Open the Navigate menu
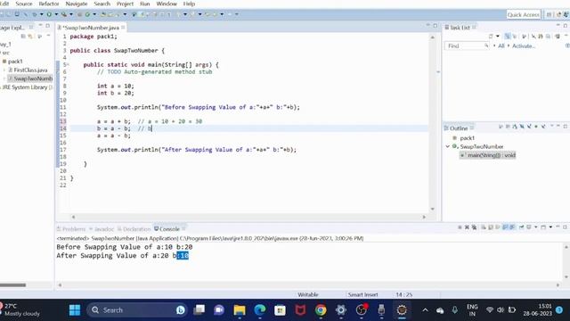570x321 pixels. click(x=77, y=4)
